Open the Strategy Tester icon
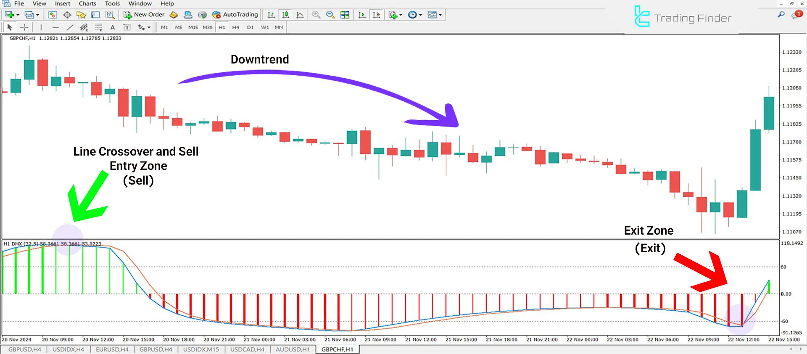 pyautogui.click(x=110, y=15)
